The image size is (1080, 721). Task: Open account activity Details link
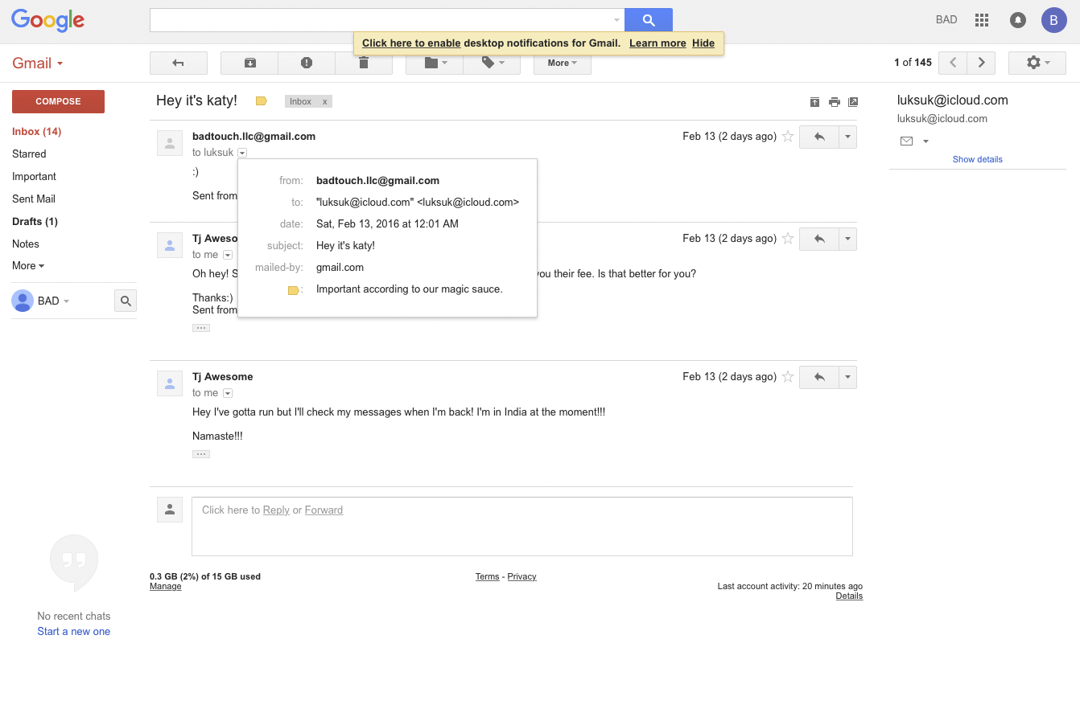(849, 596)
